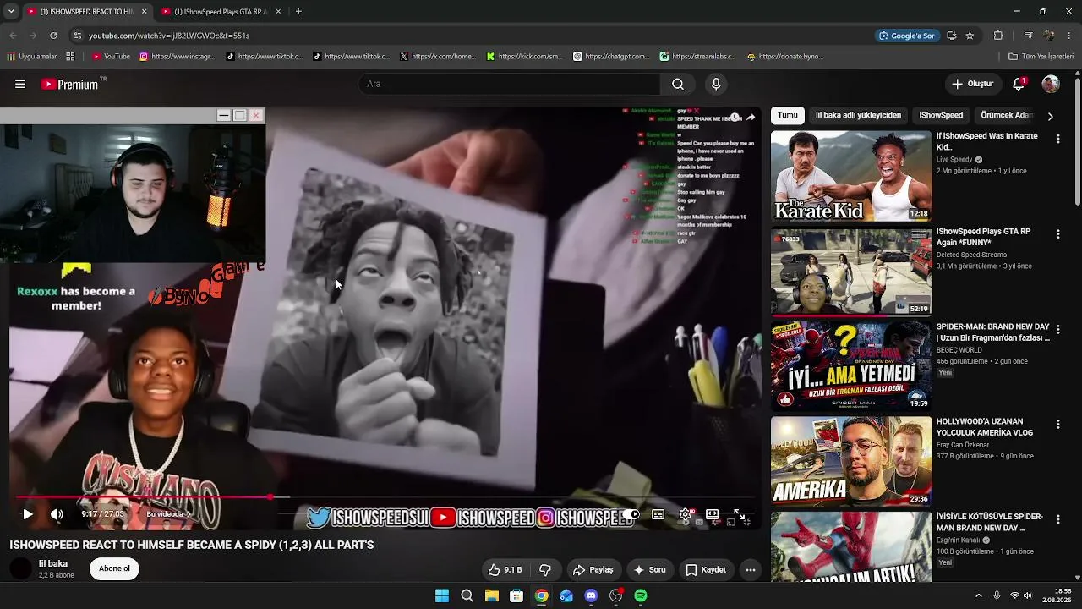Subscribe with the Abone ol button
Viewport: 1082px width, 609px height.
(115, 568)
